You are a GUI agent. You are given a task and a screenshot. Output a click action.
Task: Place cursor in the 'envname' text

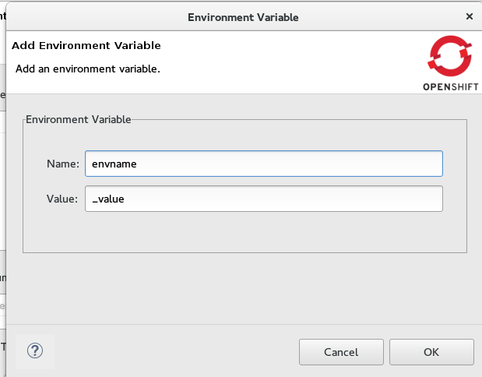114,164
